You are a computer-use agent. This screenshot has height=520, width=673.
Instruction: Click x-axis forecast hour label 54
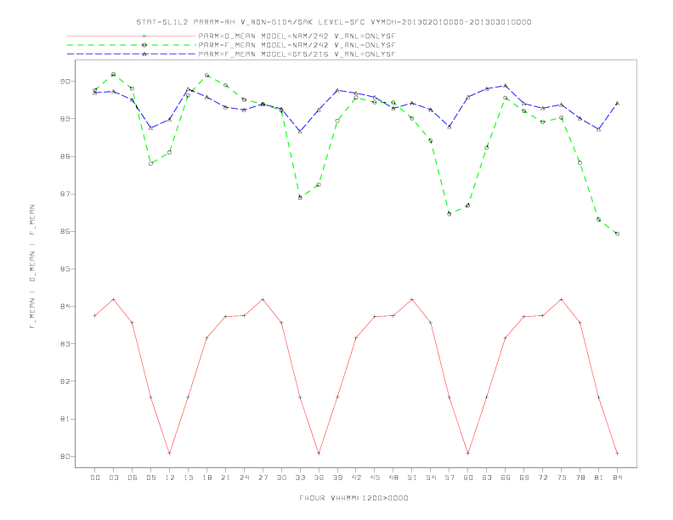(x=431, y=478)
